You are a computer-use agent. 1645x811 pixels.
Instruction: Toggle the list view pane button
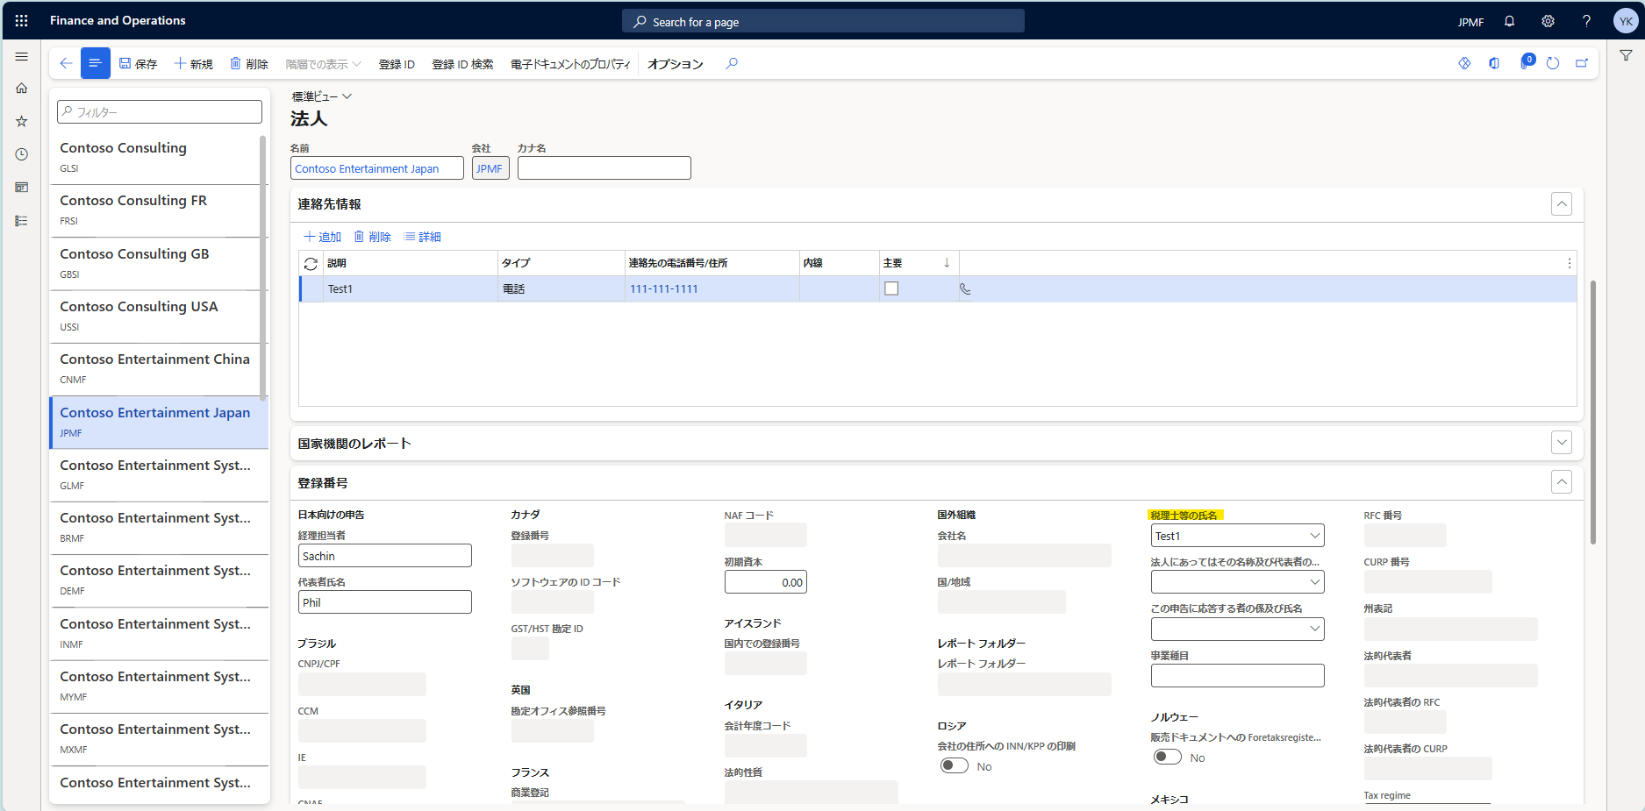(x=95, y=63)
